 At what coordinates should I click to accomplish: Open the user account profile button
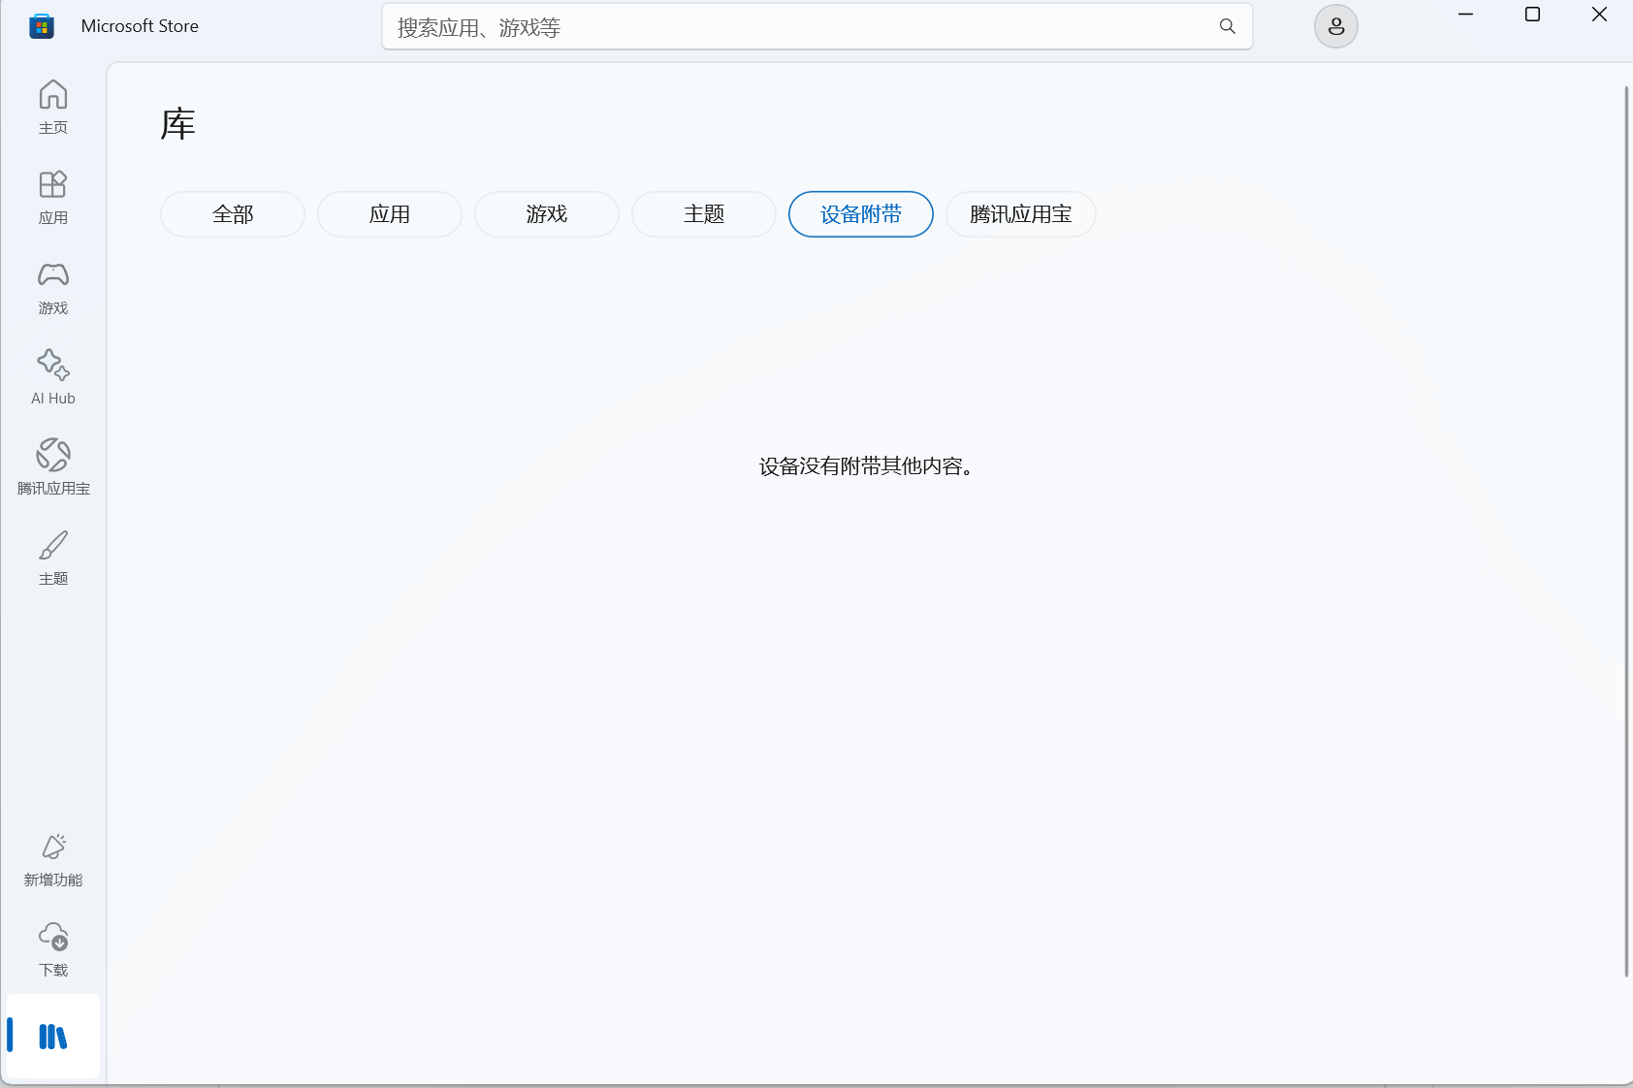pyautogui.click(x=1336, y=26)
